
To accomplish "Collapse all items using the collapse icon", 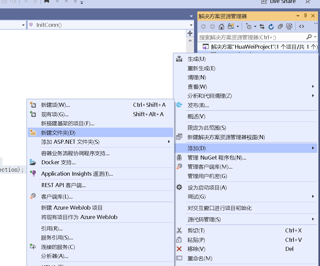I will point(280,26).
